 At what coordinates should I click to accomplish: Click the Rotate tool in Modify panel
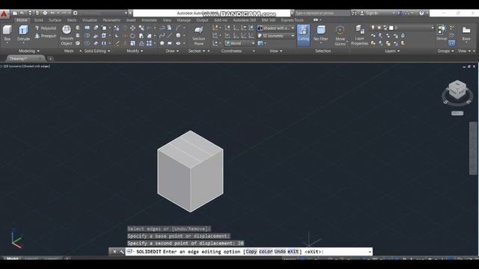[132, 36]
